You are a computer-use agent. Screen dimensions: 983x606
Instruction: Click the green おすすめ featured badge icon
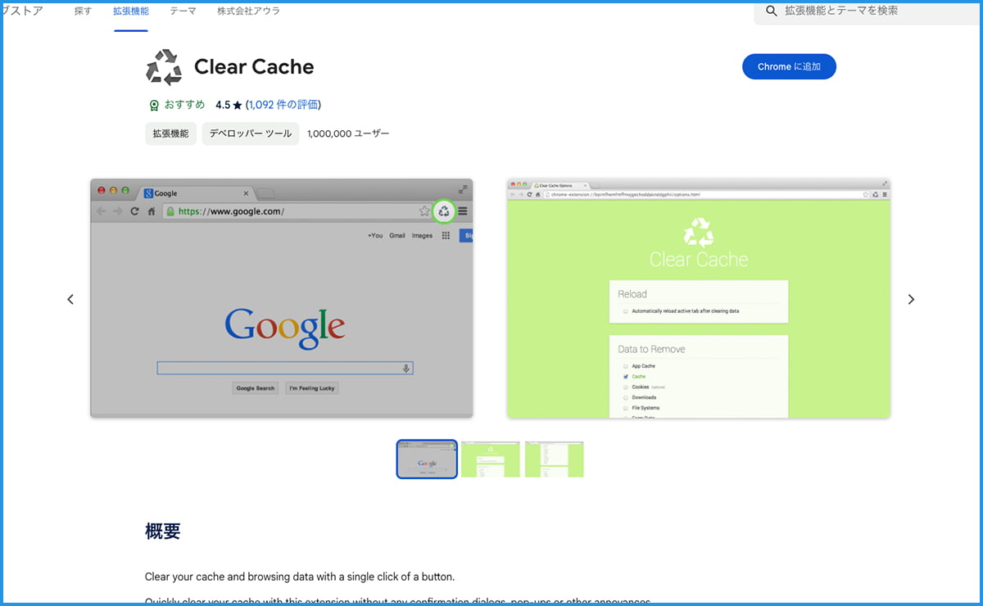pyautogui.click(x=153, y=106)
